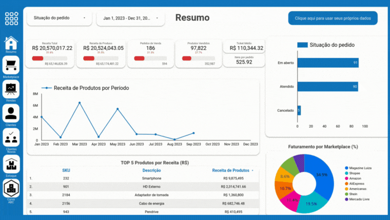Open the Vendas chart icon

[x=11, y=89]
